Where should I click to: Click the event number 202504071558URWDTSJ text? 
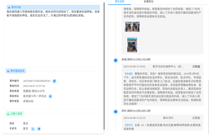pyautogui.click(x=37, y=81)
